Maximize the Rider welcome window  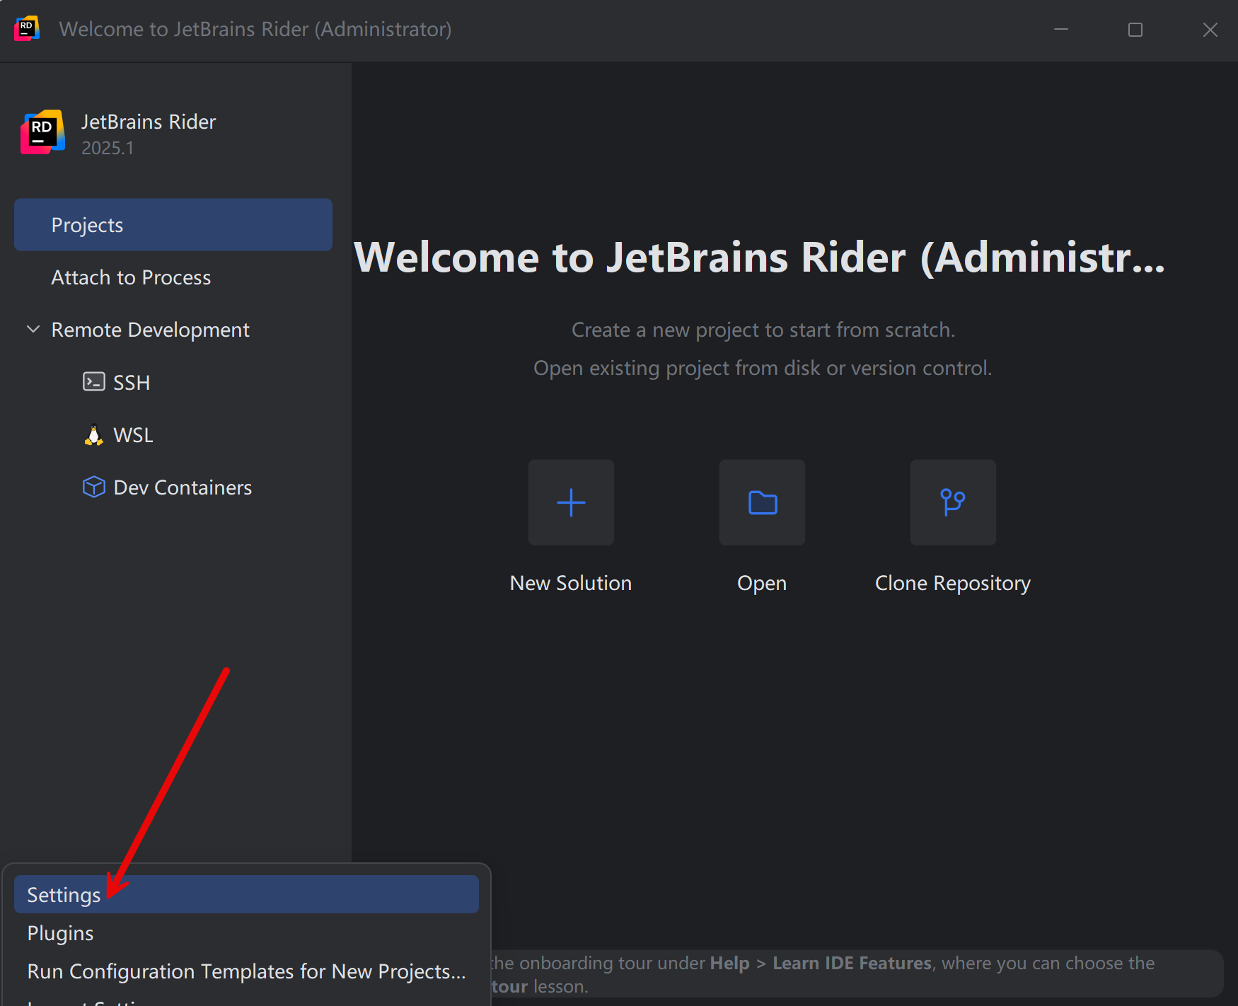tap(1135, 30)
